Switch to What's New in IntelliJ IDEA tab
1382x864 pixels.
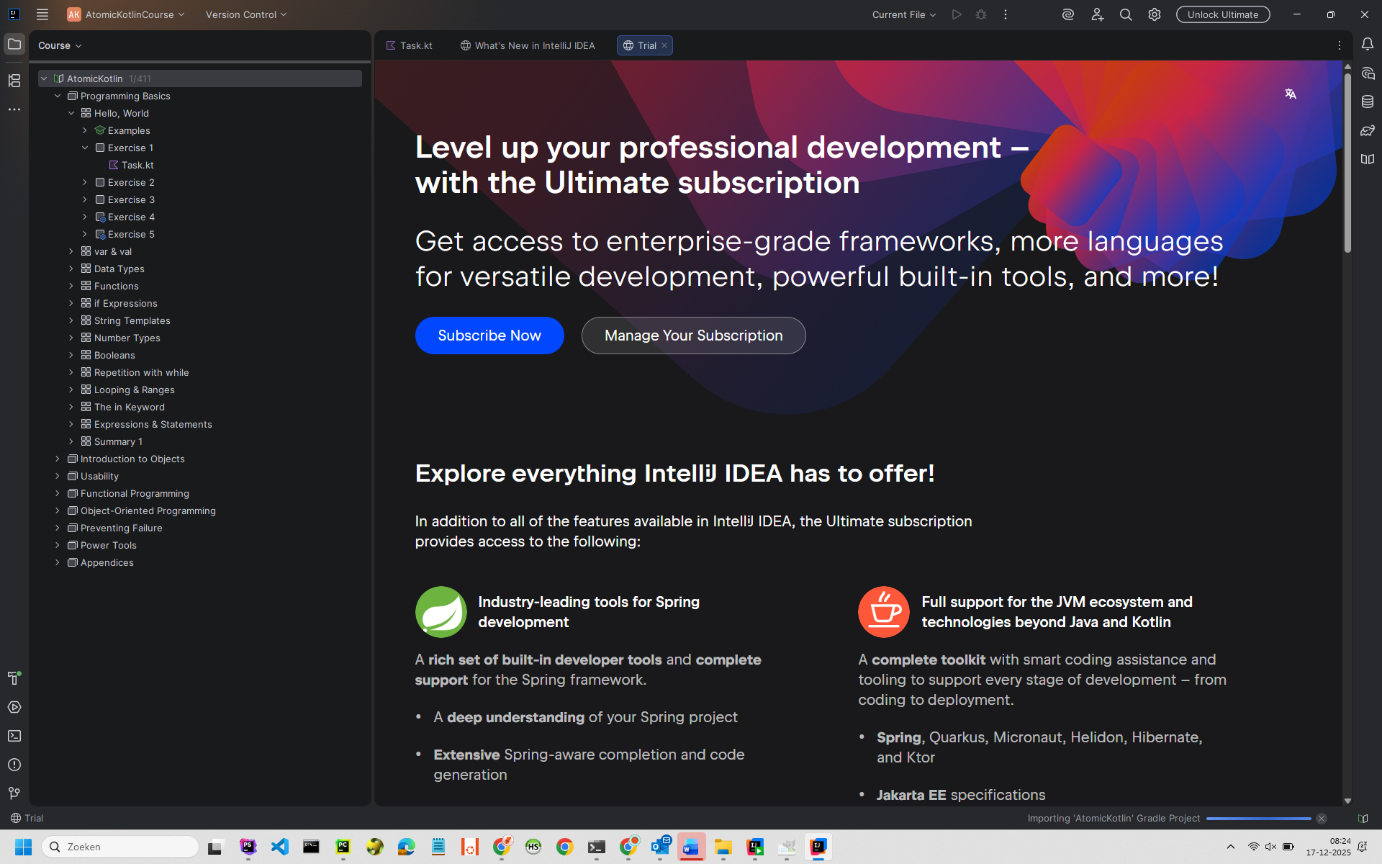tap(528, 45)
